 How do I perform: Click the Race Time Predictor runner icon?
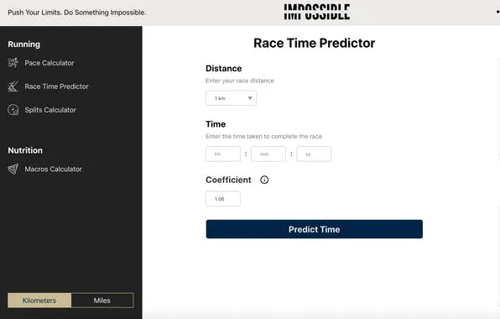(13, 86)
